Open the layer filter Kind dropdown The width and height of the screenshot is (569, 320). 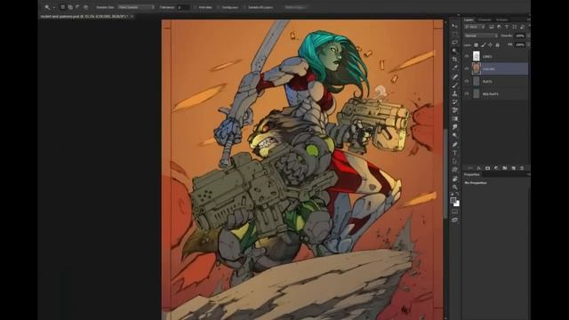click(475, 27)
